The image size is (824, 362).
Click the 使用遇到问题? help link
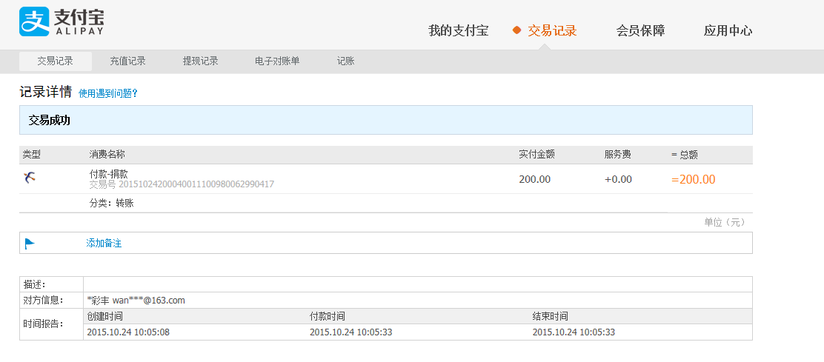(108, 93)
